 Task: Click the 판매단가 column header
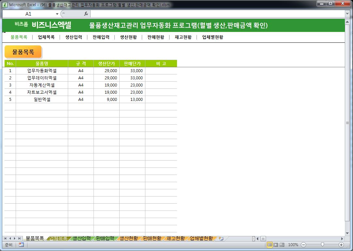[132, 63]
